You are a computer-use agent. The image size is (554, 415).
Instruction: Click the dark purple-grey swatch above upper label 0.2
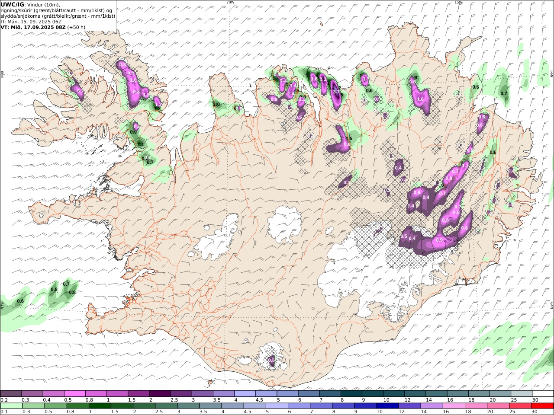pos(11,393)
